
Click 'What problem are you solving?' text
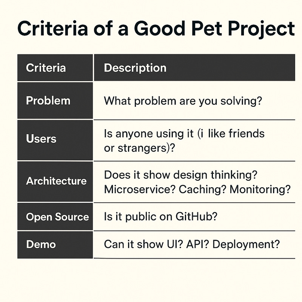[183, 101]
